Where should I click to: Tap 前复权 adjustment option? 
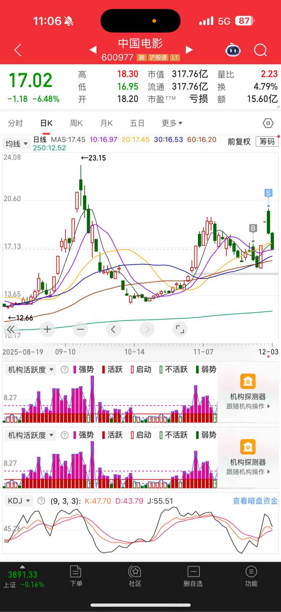tap(239, 142)
